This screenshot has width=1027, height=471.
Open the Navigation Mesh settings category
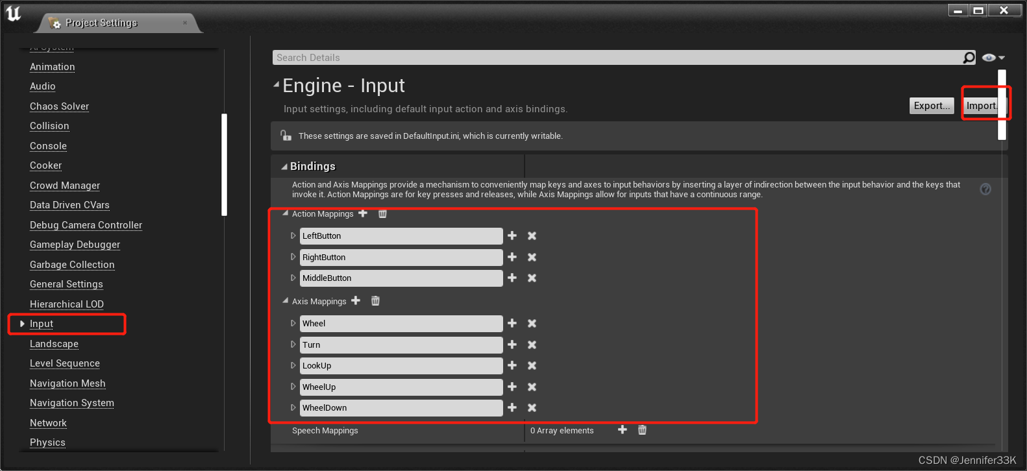point(68,383)
